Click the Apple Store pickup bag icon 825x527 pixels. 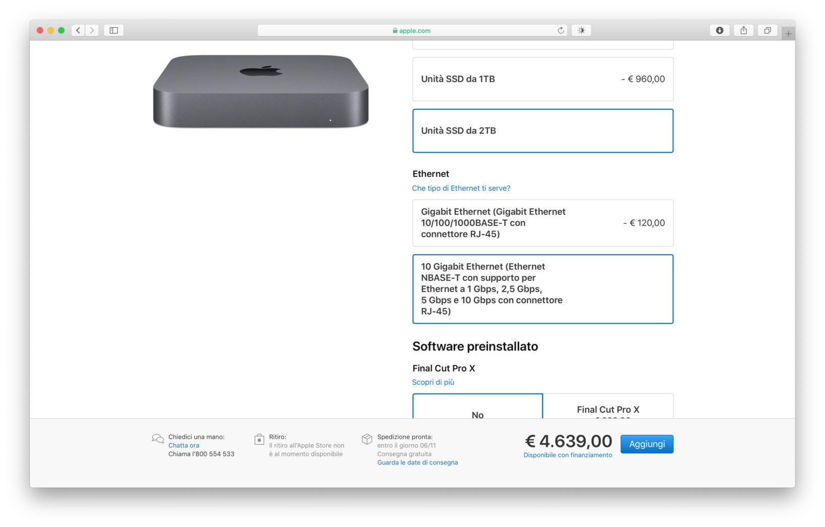(259, 439)
